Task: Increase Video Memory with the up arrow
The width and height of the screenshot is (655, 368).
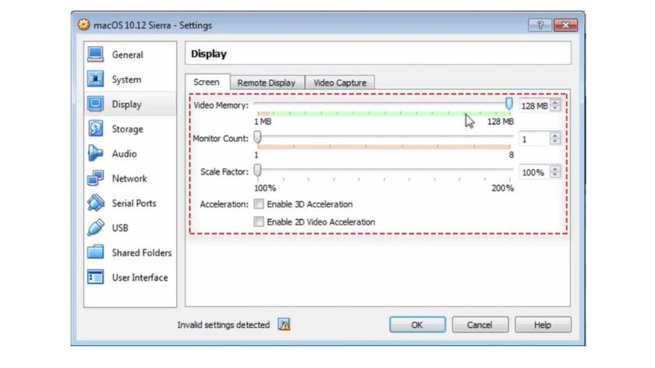Action: [555, 102]
